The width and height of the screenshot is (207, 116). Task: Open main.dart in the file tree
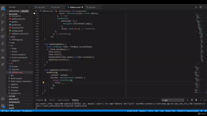click(19, 69)
